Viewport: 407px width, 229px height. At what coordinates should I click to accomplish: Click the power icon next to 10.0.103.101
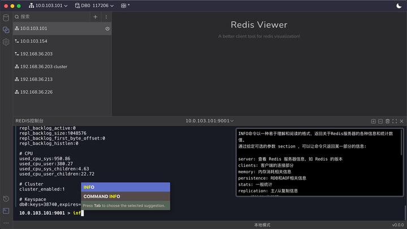click(x=107, y=29)
